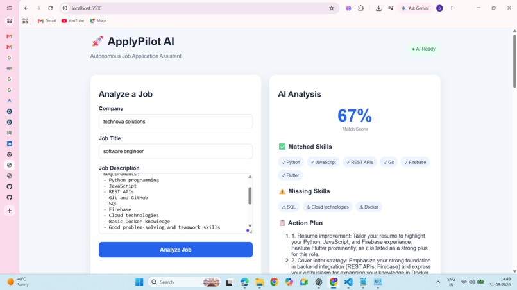Click the clipboard icon beside Action Plan
This screenshot has width=517, height=290.
[282, 223]
